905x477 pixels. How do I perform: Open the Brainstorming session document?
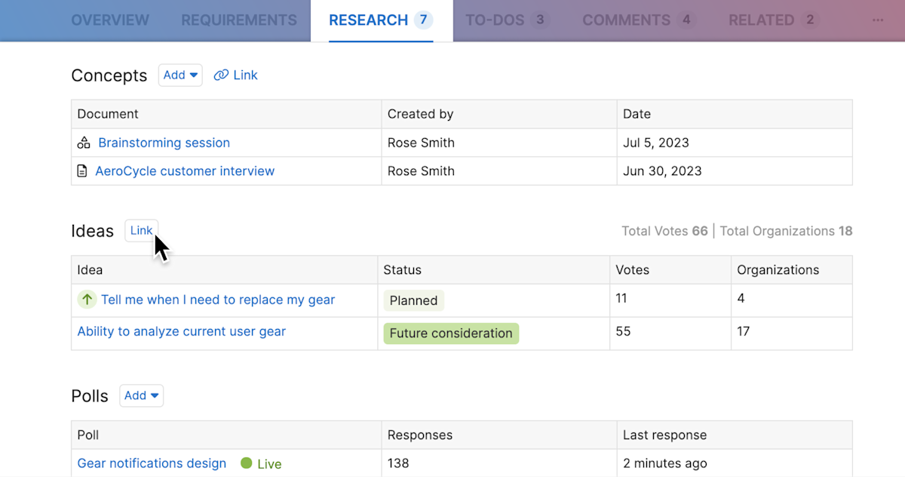(x=164, y=142)
